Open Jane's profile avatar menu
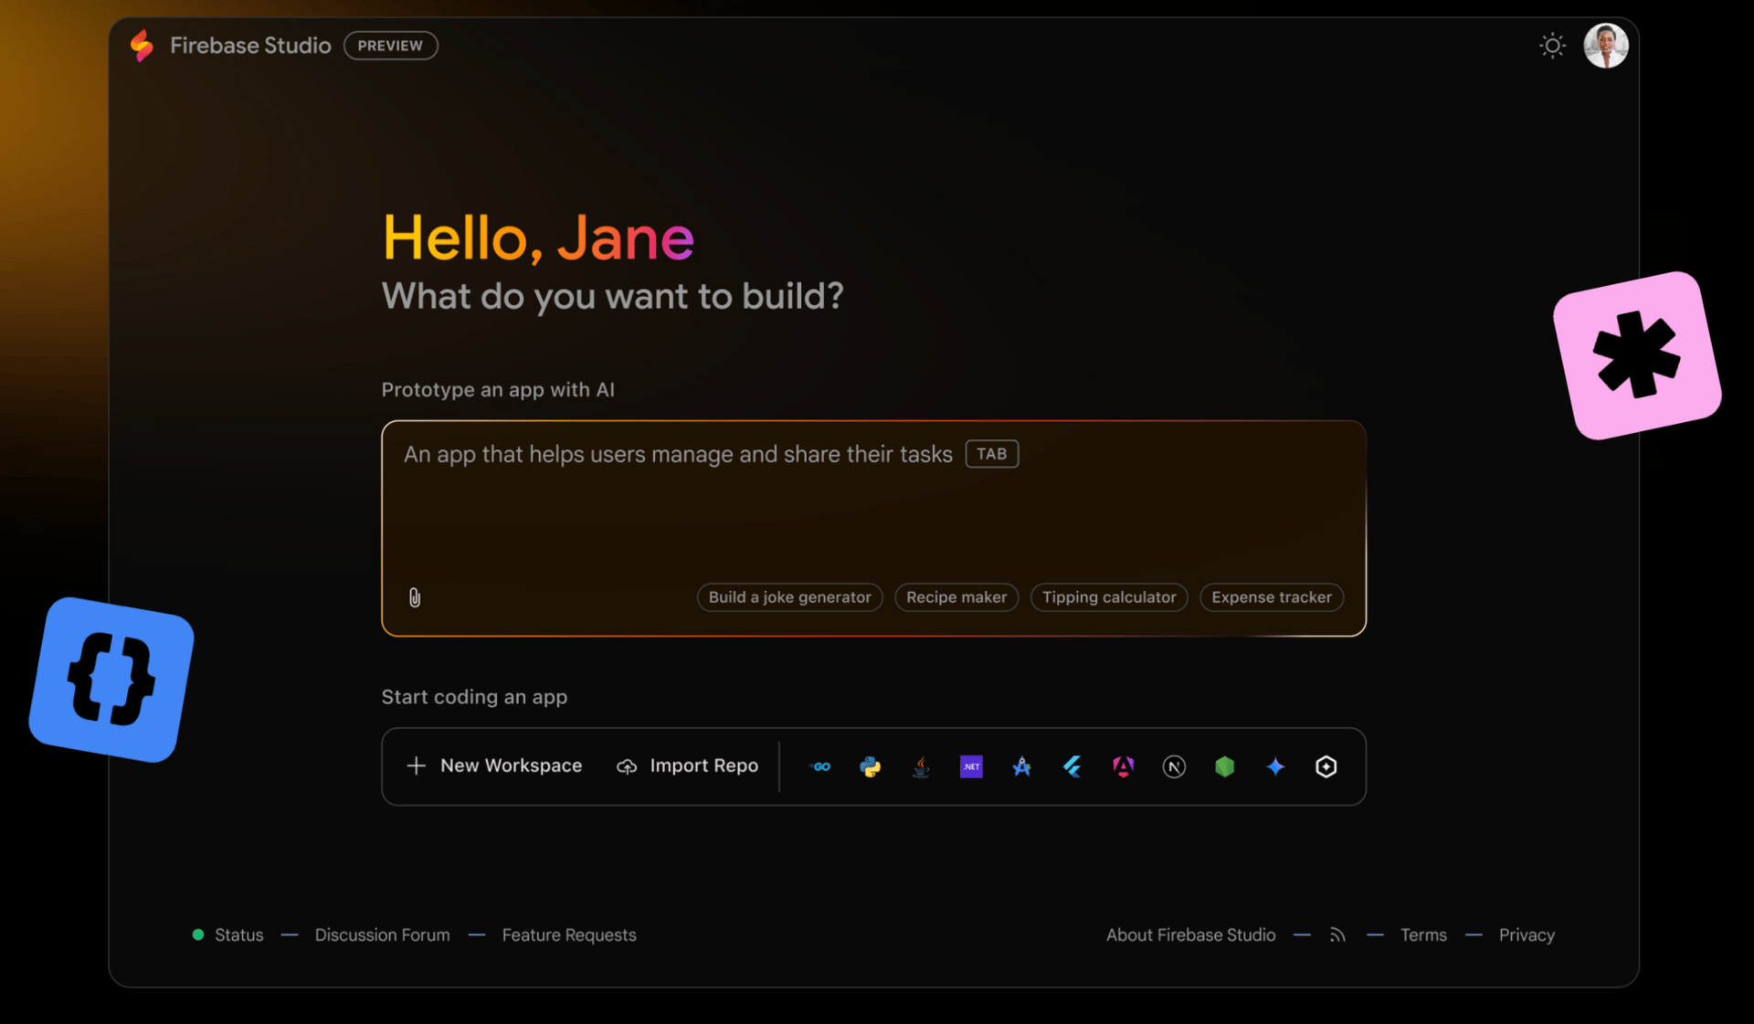1754x1024 pixels. 1605,46
